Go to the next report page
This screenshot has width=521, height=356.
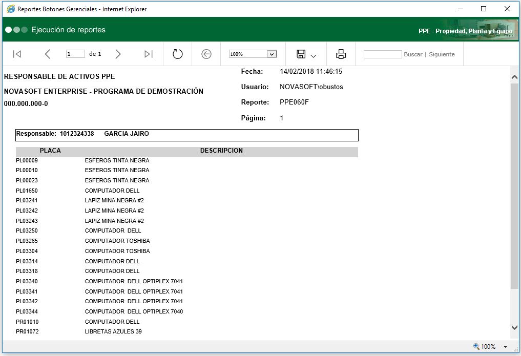click(x=118, y=54)
